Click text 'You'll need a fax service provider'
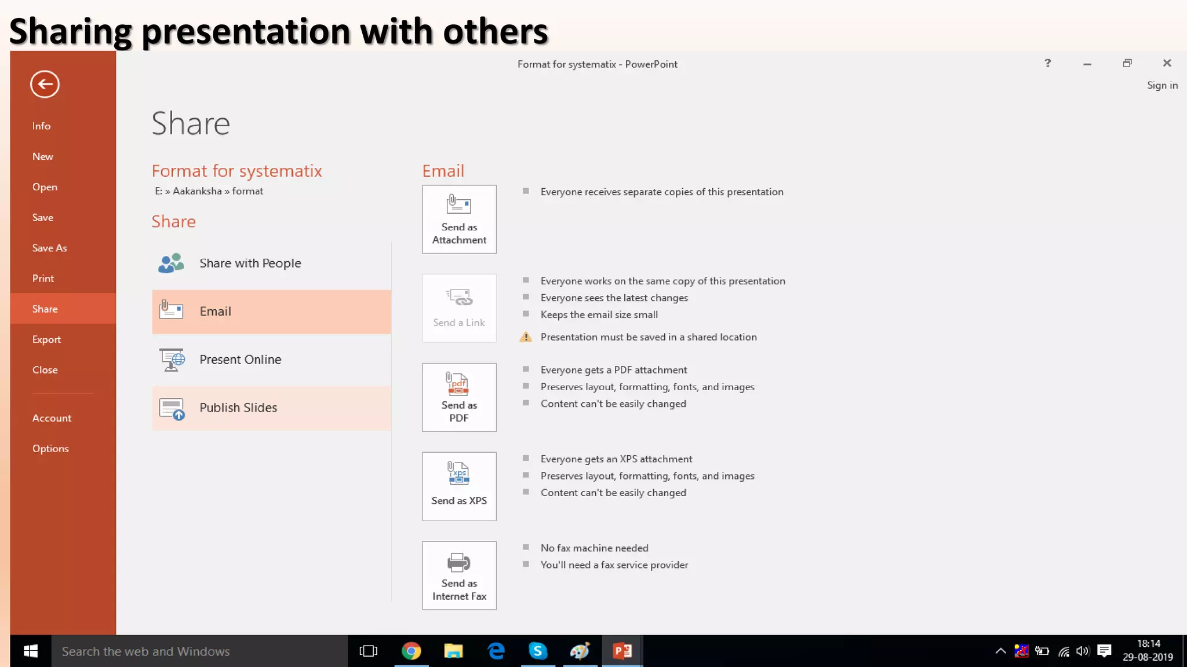This screenshot has height=667, width=1187. pos(614,565)
